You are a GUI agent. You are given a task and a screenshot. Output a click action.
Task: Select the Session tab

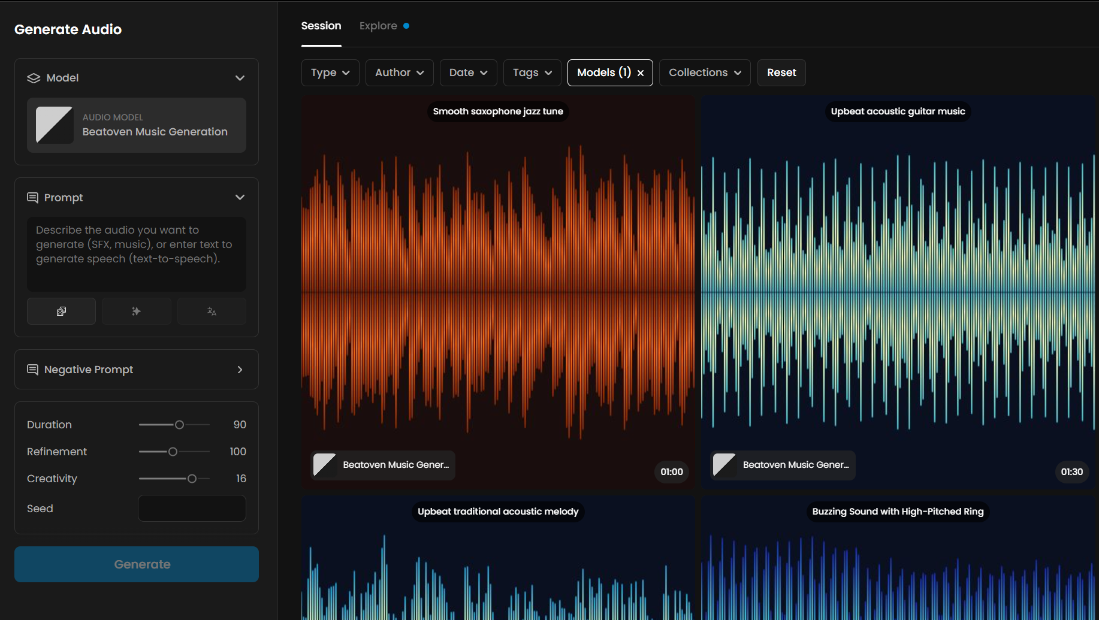tap(321, 26)
